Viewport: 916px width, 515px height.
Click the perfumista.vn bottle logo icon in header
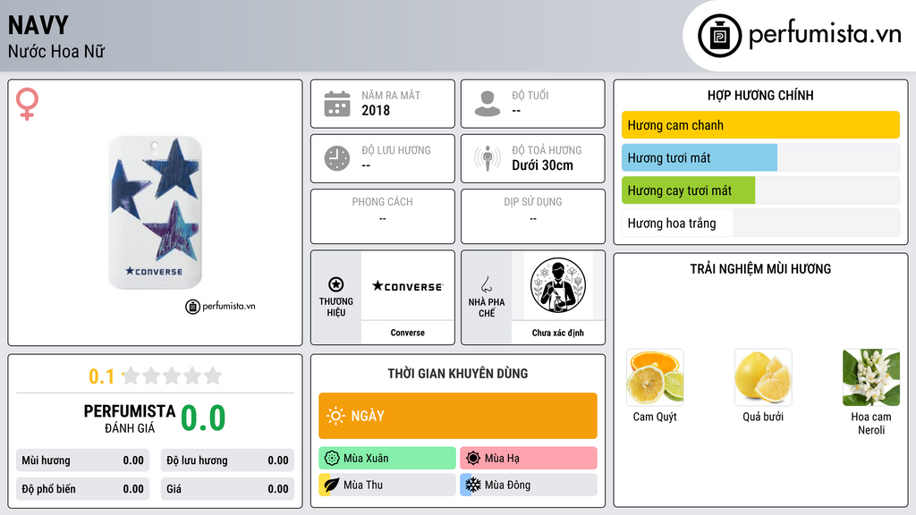(x=720, y=36)
